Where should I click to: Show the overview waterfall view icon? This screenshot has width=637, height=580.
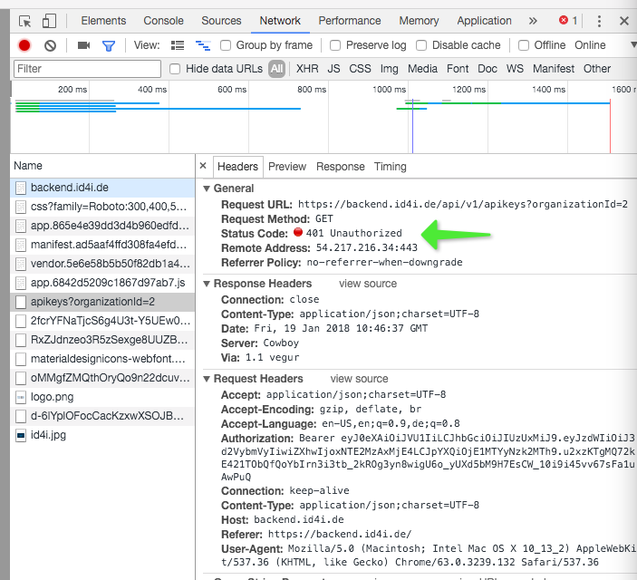pyautogui.click(x=203, y=45)
